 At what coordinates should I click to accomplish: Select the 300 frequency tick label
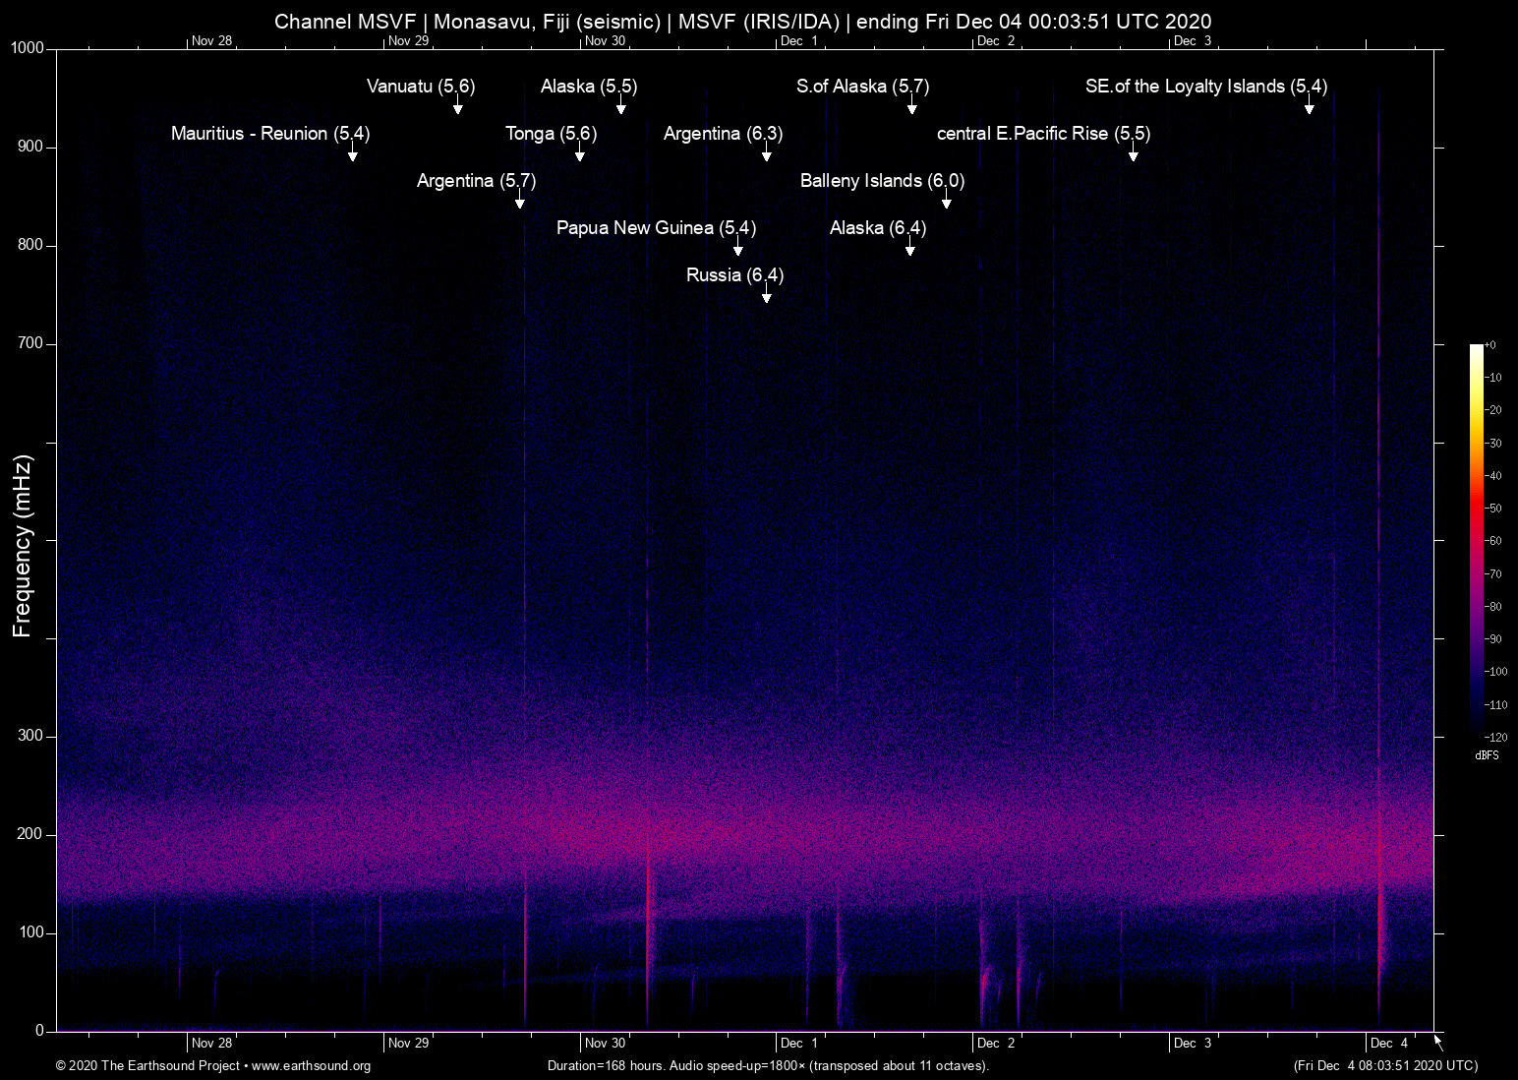click(x=30, y=736)
